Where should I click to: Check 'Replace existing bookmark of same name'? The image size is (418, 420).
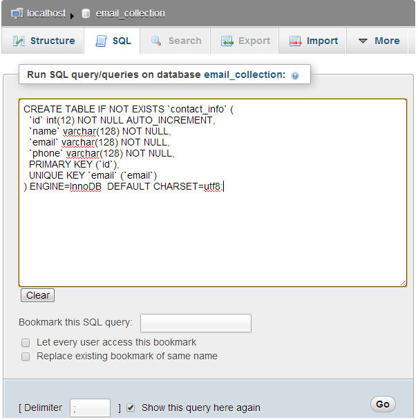26,357
